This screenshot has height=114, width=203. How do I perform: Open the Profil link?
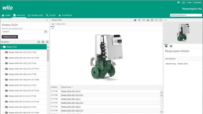tap(189, 2)
